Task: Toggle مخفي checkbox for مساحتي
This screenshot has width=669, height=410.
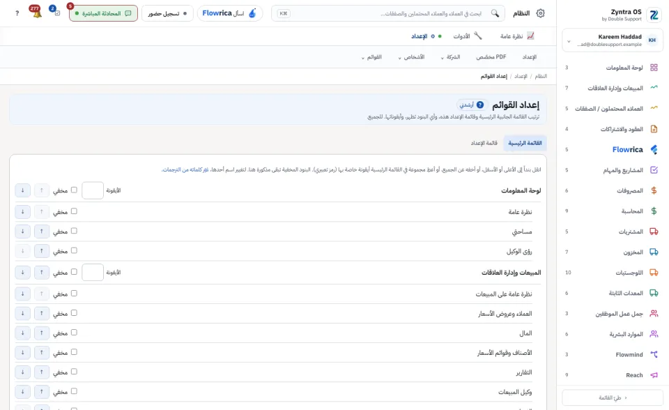Action: click(74, 231)
